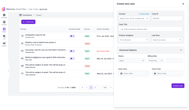Open Primary Assignee dropdown Kiran Muneer

coord(134,40)
